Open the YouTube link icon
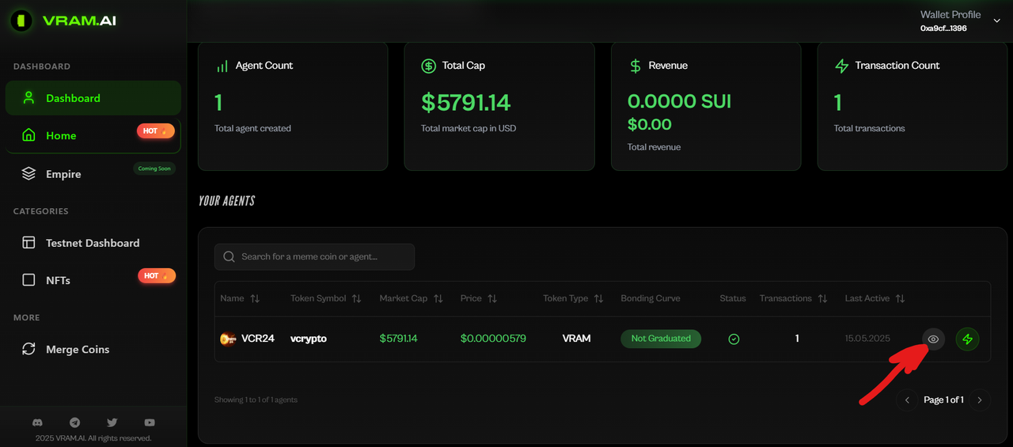Viewport: 1013px width, 447px height. (x=150, y=423)
